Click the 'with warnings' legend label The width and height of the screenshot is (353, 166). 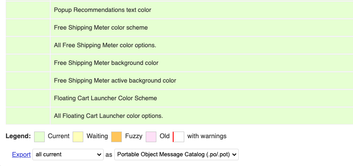(x=207, y=136)
